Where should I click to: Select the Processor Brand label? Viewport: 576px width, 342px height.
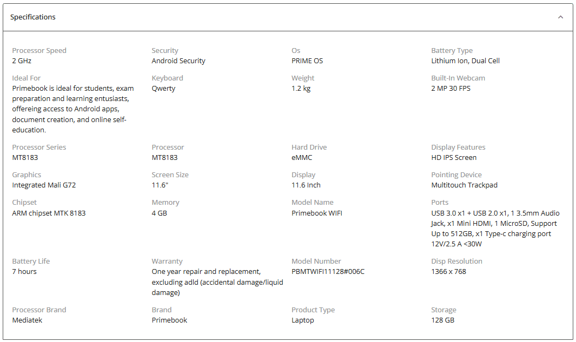click(39, 310)
